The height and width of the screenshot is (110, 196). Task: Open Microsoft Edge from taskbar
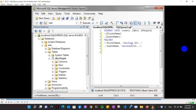[x=63, y=107]
